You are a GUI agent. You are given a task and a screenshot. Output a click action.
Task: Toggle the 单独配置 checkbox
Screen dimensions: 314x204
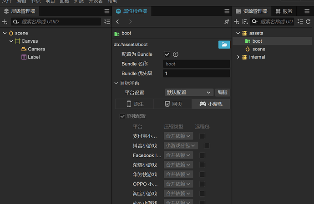(122, 116)
